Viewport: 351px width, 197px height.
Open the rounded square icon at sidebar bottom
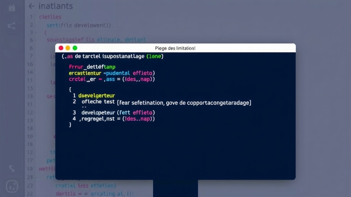(x=12, y=186)
